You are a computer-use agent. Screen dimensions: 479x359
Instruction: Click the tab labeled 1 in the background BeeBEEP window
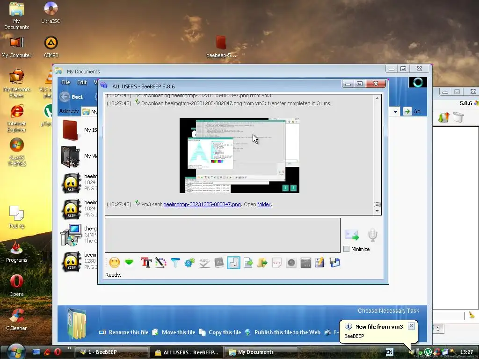point(438,329)
